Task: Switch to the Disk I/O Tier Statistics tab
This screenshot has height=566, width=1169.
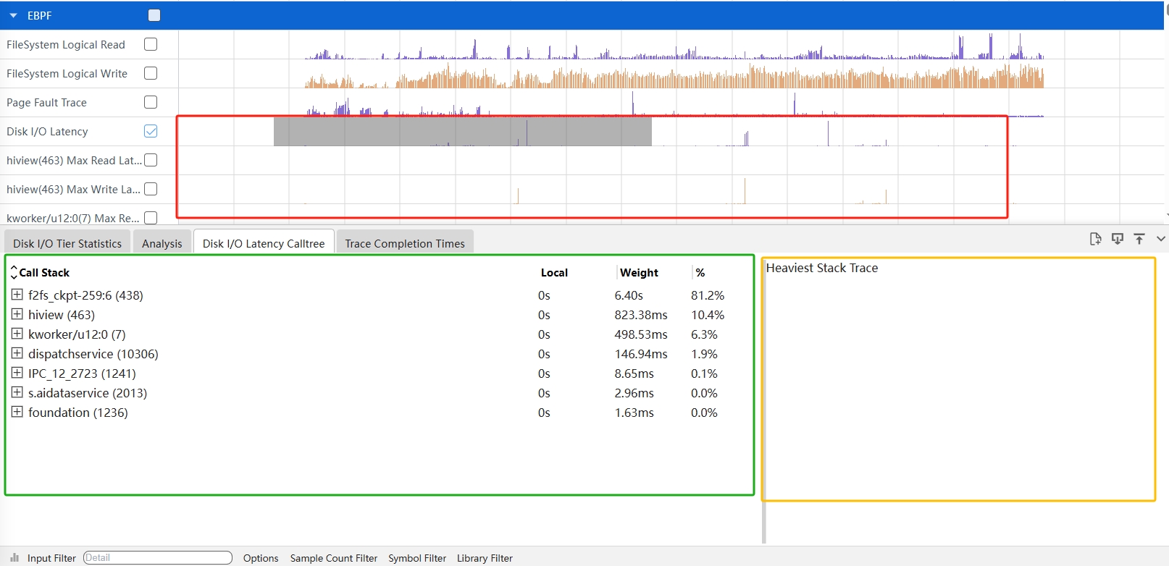Action: [67, 243]
